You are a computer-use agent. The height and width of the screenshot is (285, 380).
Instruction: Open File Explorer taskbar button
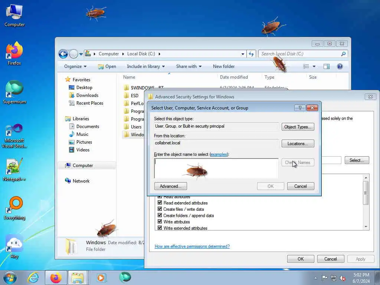point(78,278)
